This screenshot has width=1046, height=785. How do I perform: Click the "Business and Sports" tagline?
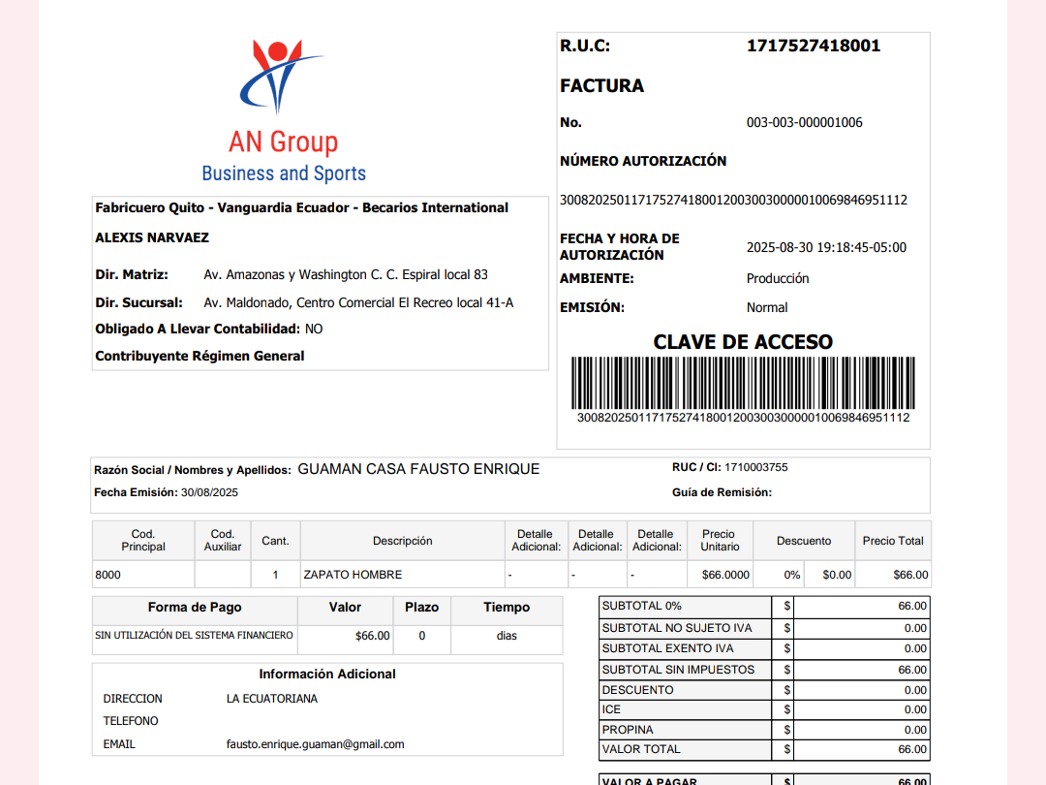(x=284, y=173)
